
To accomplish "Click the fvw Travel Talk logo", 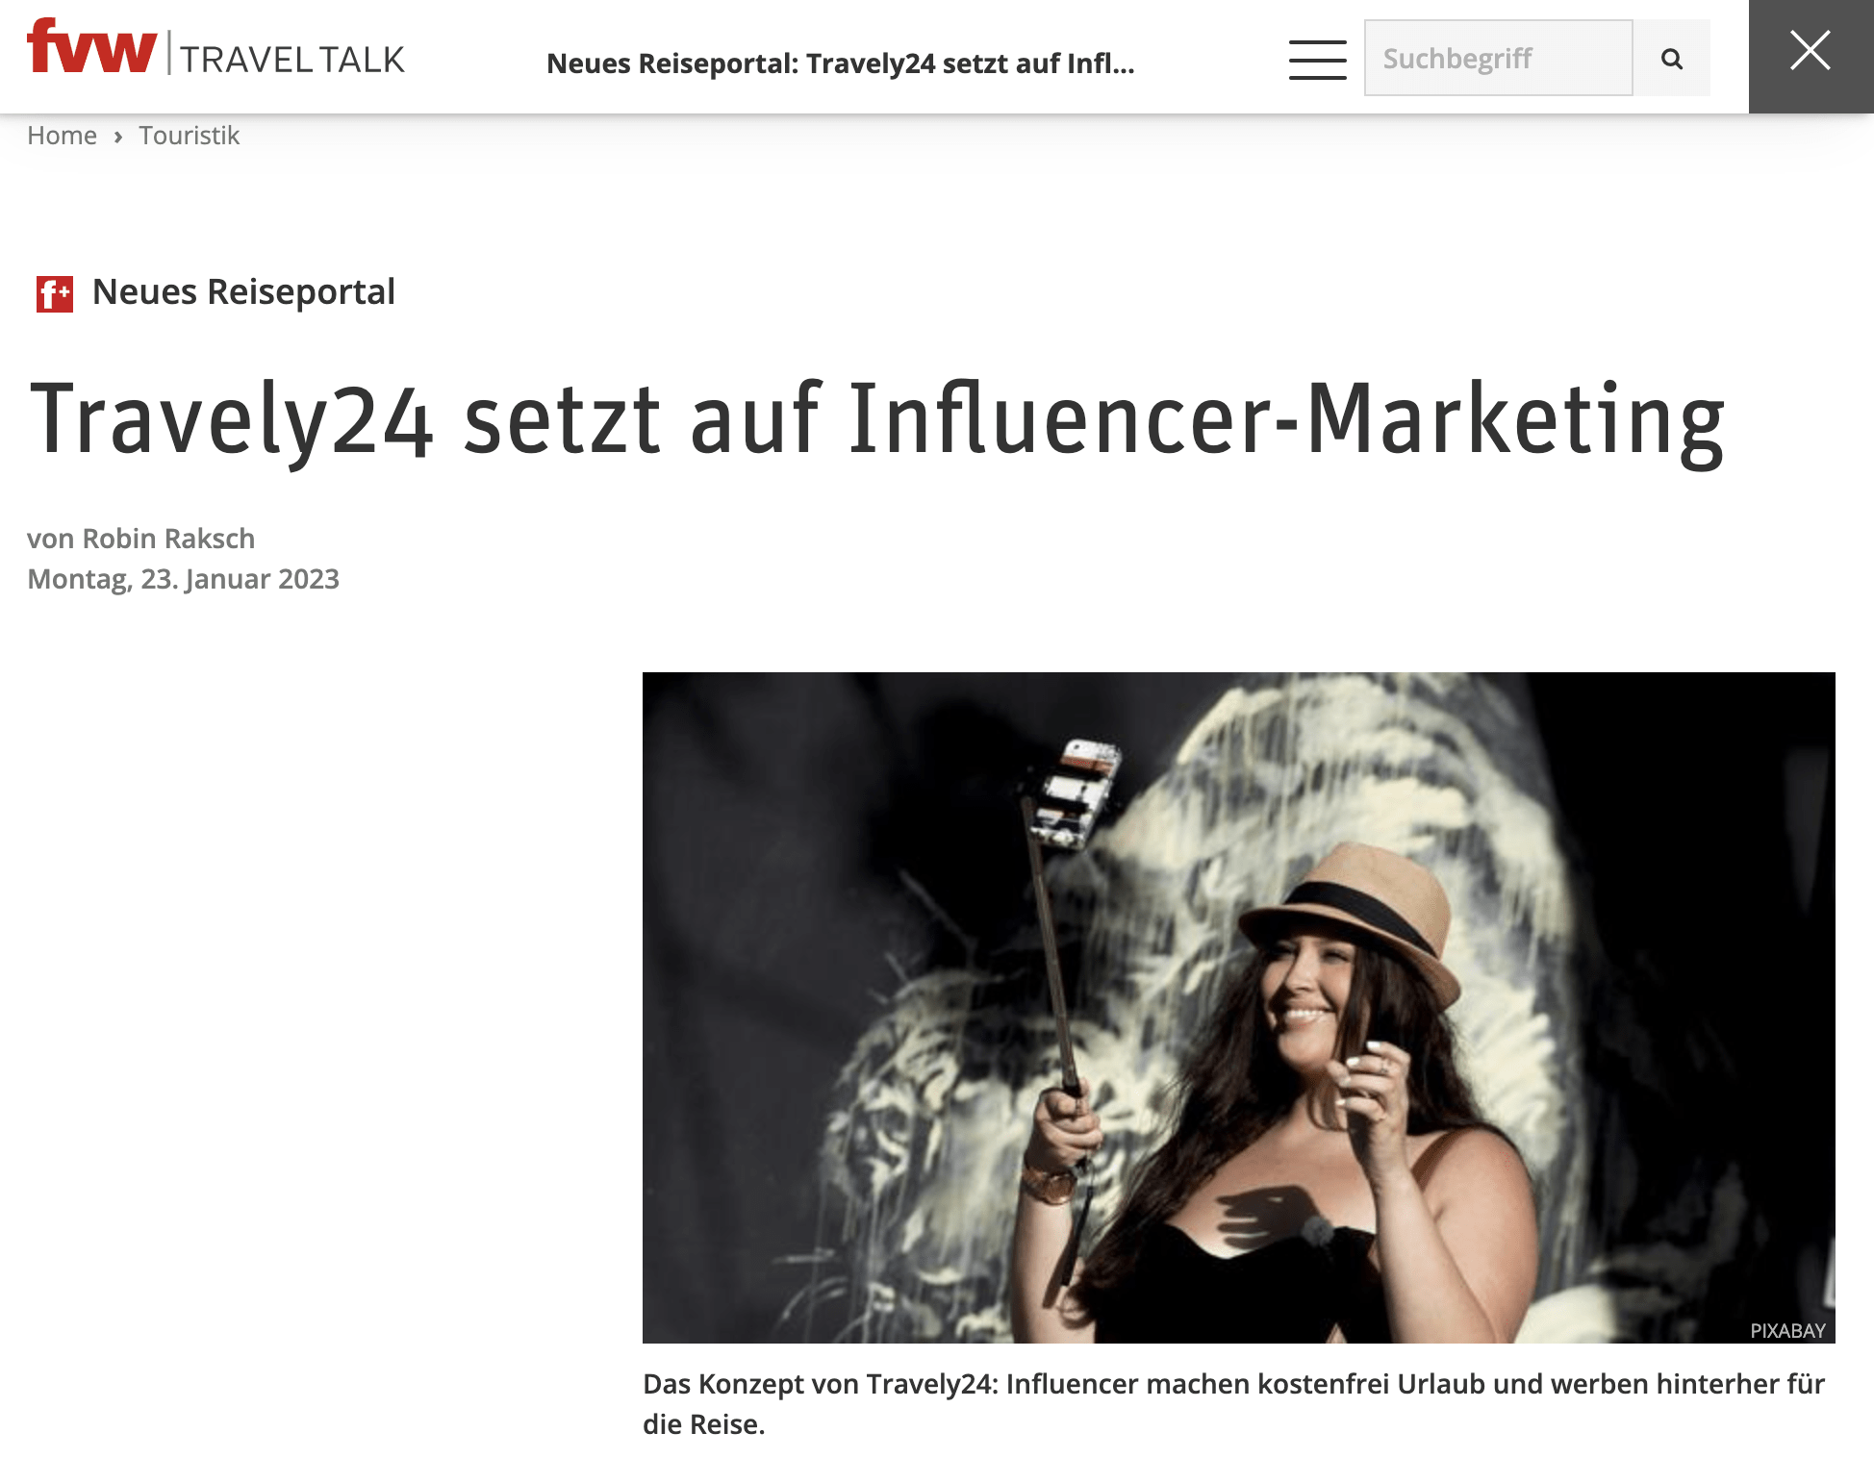I will tap(216, 48).
